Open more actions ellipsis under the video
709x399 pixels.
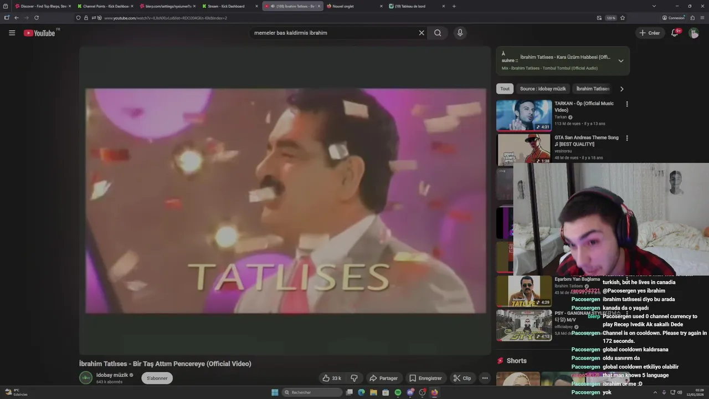coord(485,378)
